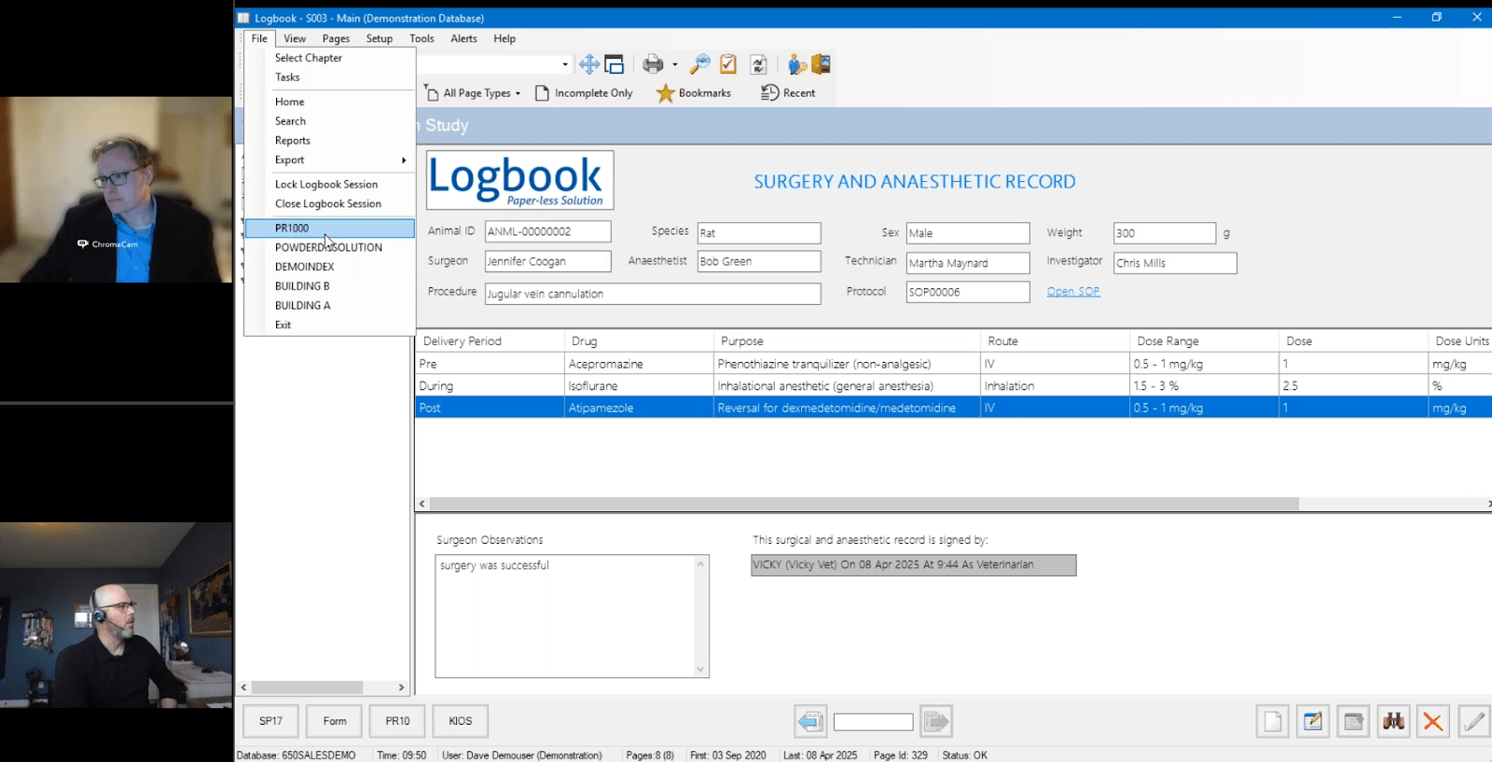Click the Open SOP link
This screenshot has width=1492, height=762.
[1072, 292]
